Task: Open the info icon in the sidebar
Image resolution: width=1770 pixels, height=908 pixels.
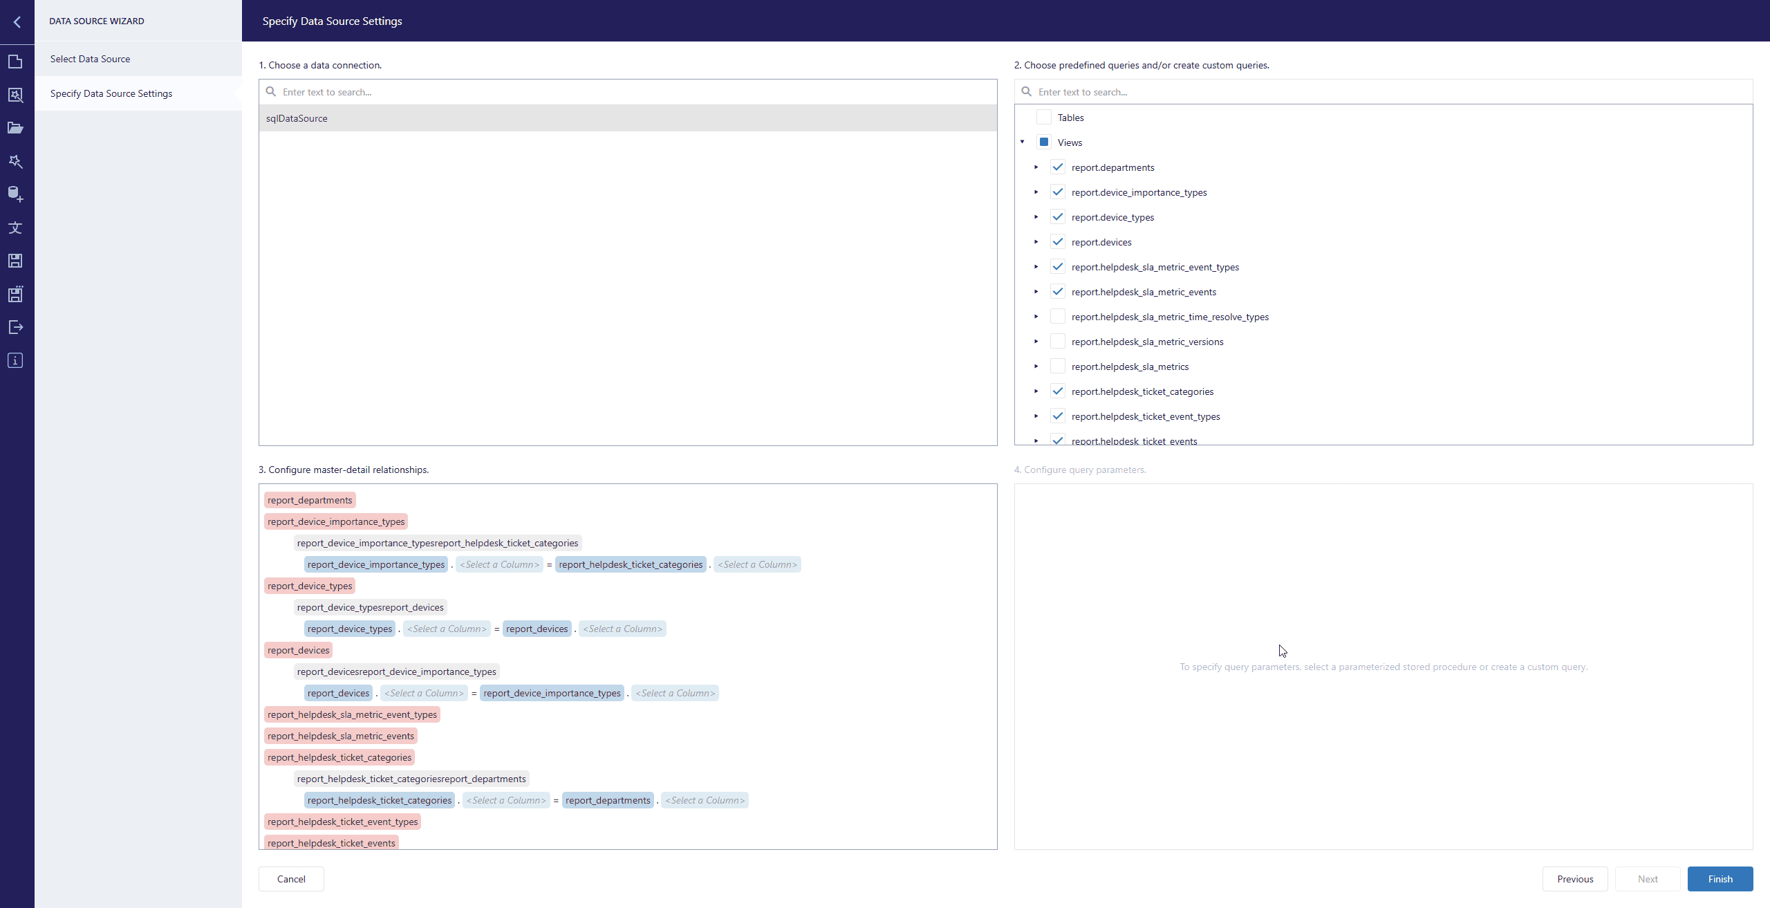Action: (x=15, y=360)
